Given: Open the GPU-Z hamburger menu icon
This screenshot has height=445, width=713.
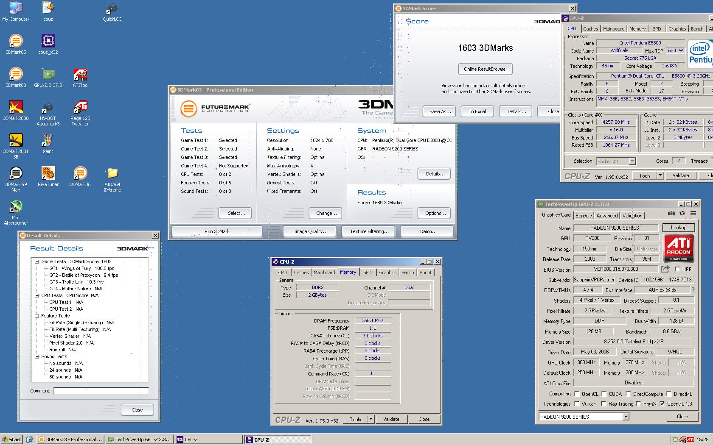Looking at the screenshot, I should coord(693,214).
